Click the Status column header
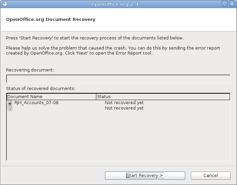This screenshot has width=237, height=185. pos(163,97)
